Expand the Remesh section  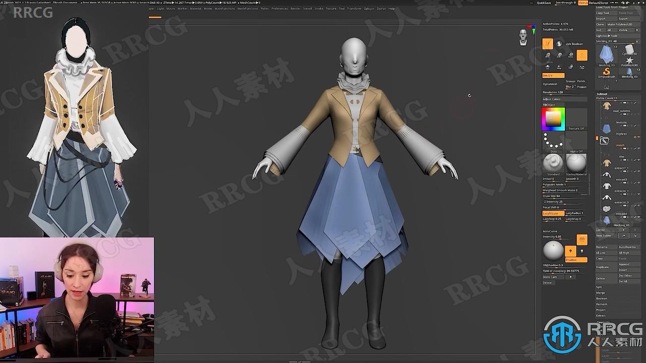coord(602,304)
